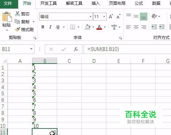The width and height of the screenshot is (171, 135).
Task: Expand the Name Box dropdown arrow
Action: [x=31, y=49]
